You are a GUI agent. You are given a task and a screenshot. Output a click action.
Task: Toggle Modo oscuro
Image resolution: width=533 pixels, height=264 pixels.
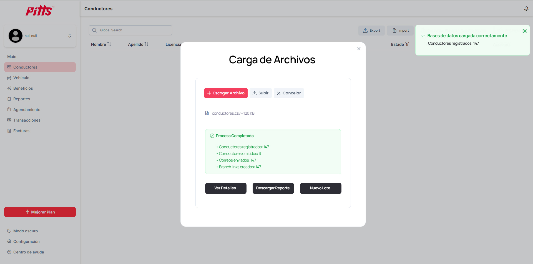25,231
